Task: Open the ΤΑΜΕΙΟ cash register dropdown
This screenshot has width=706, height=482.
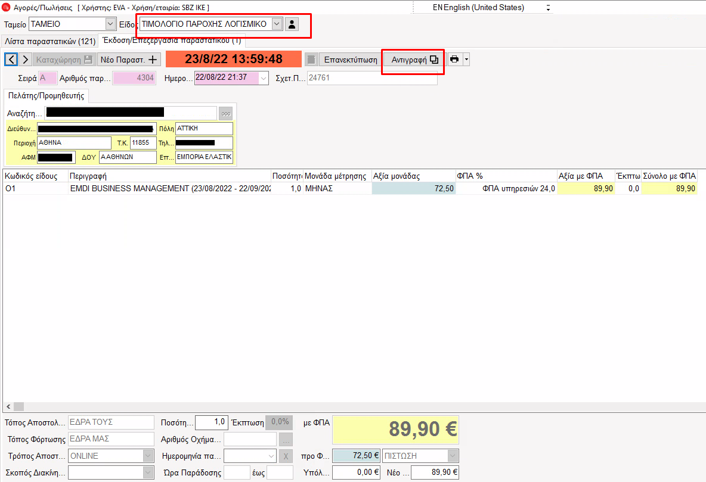Action: click(110, 24)
